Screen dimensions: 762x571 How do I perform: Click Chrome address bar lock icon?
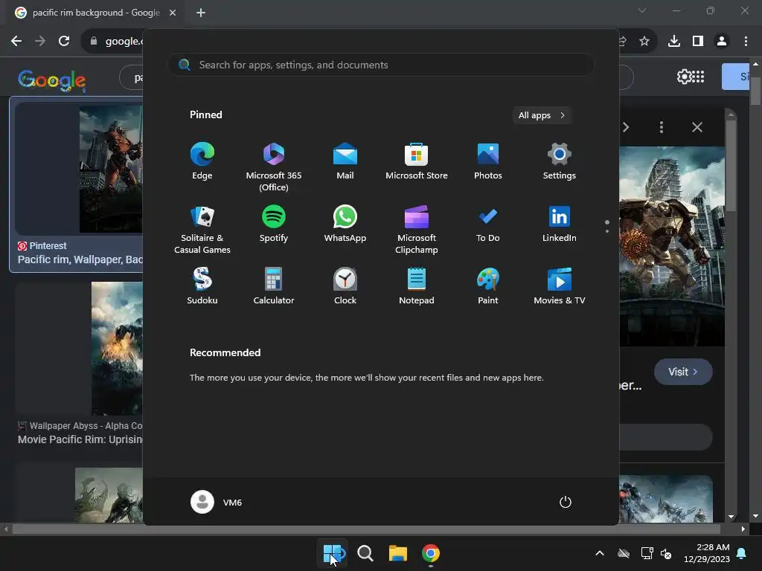pos(93,42)
